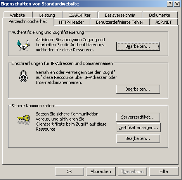The image size is (182, 180).
Task: Close the Eigenschaften von Standardwebsite dialog
Action: pos(177,4)
